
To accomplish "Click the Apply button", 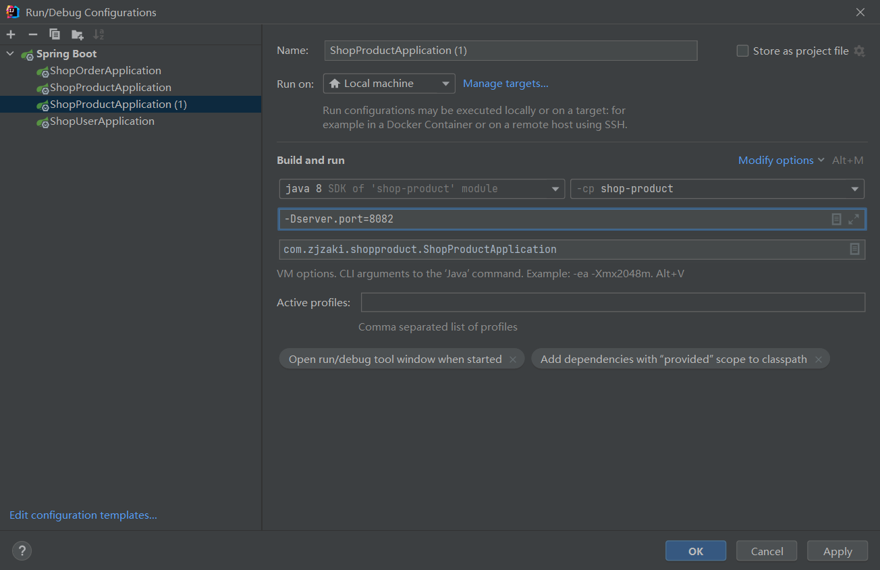I will [837, 551].
